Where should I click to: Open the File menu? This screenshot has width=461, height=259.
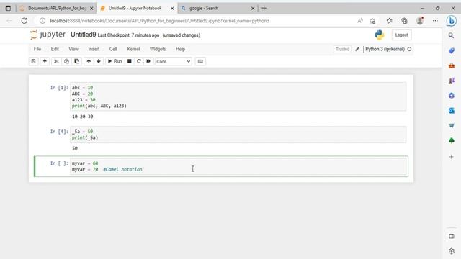click(37, 49)
